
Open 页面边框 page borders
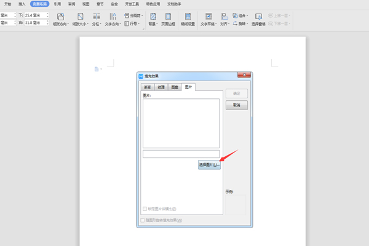coord(168,17)
